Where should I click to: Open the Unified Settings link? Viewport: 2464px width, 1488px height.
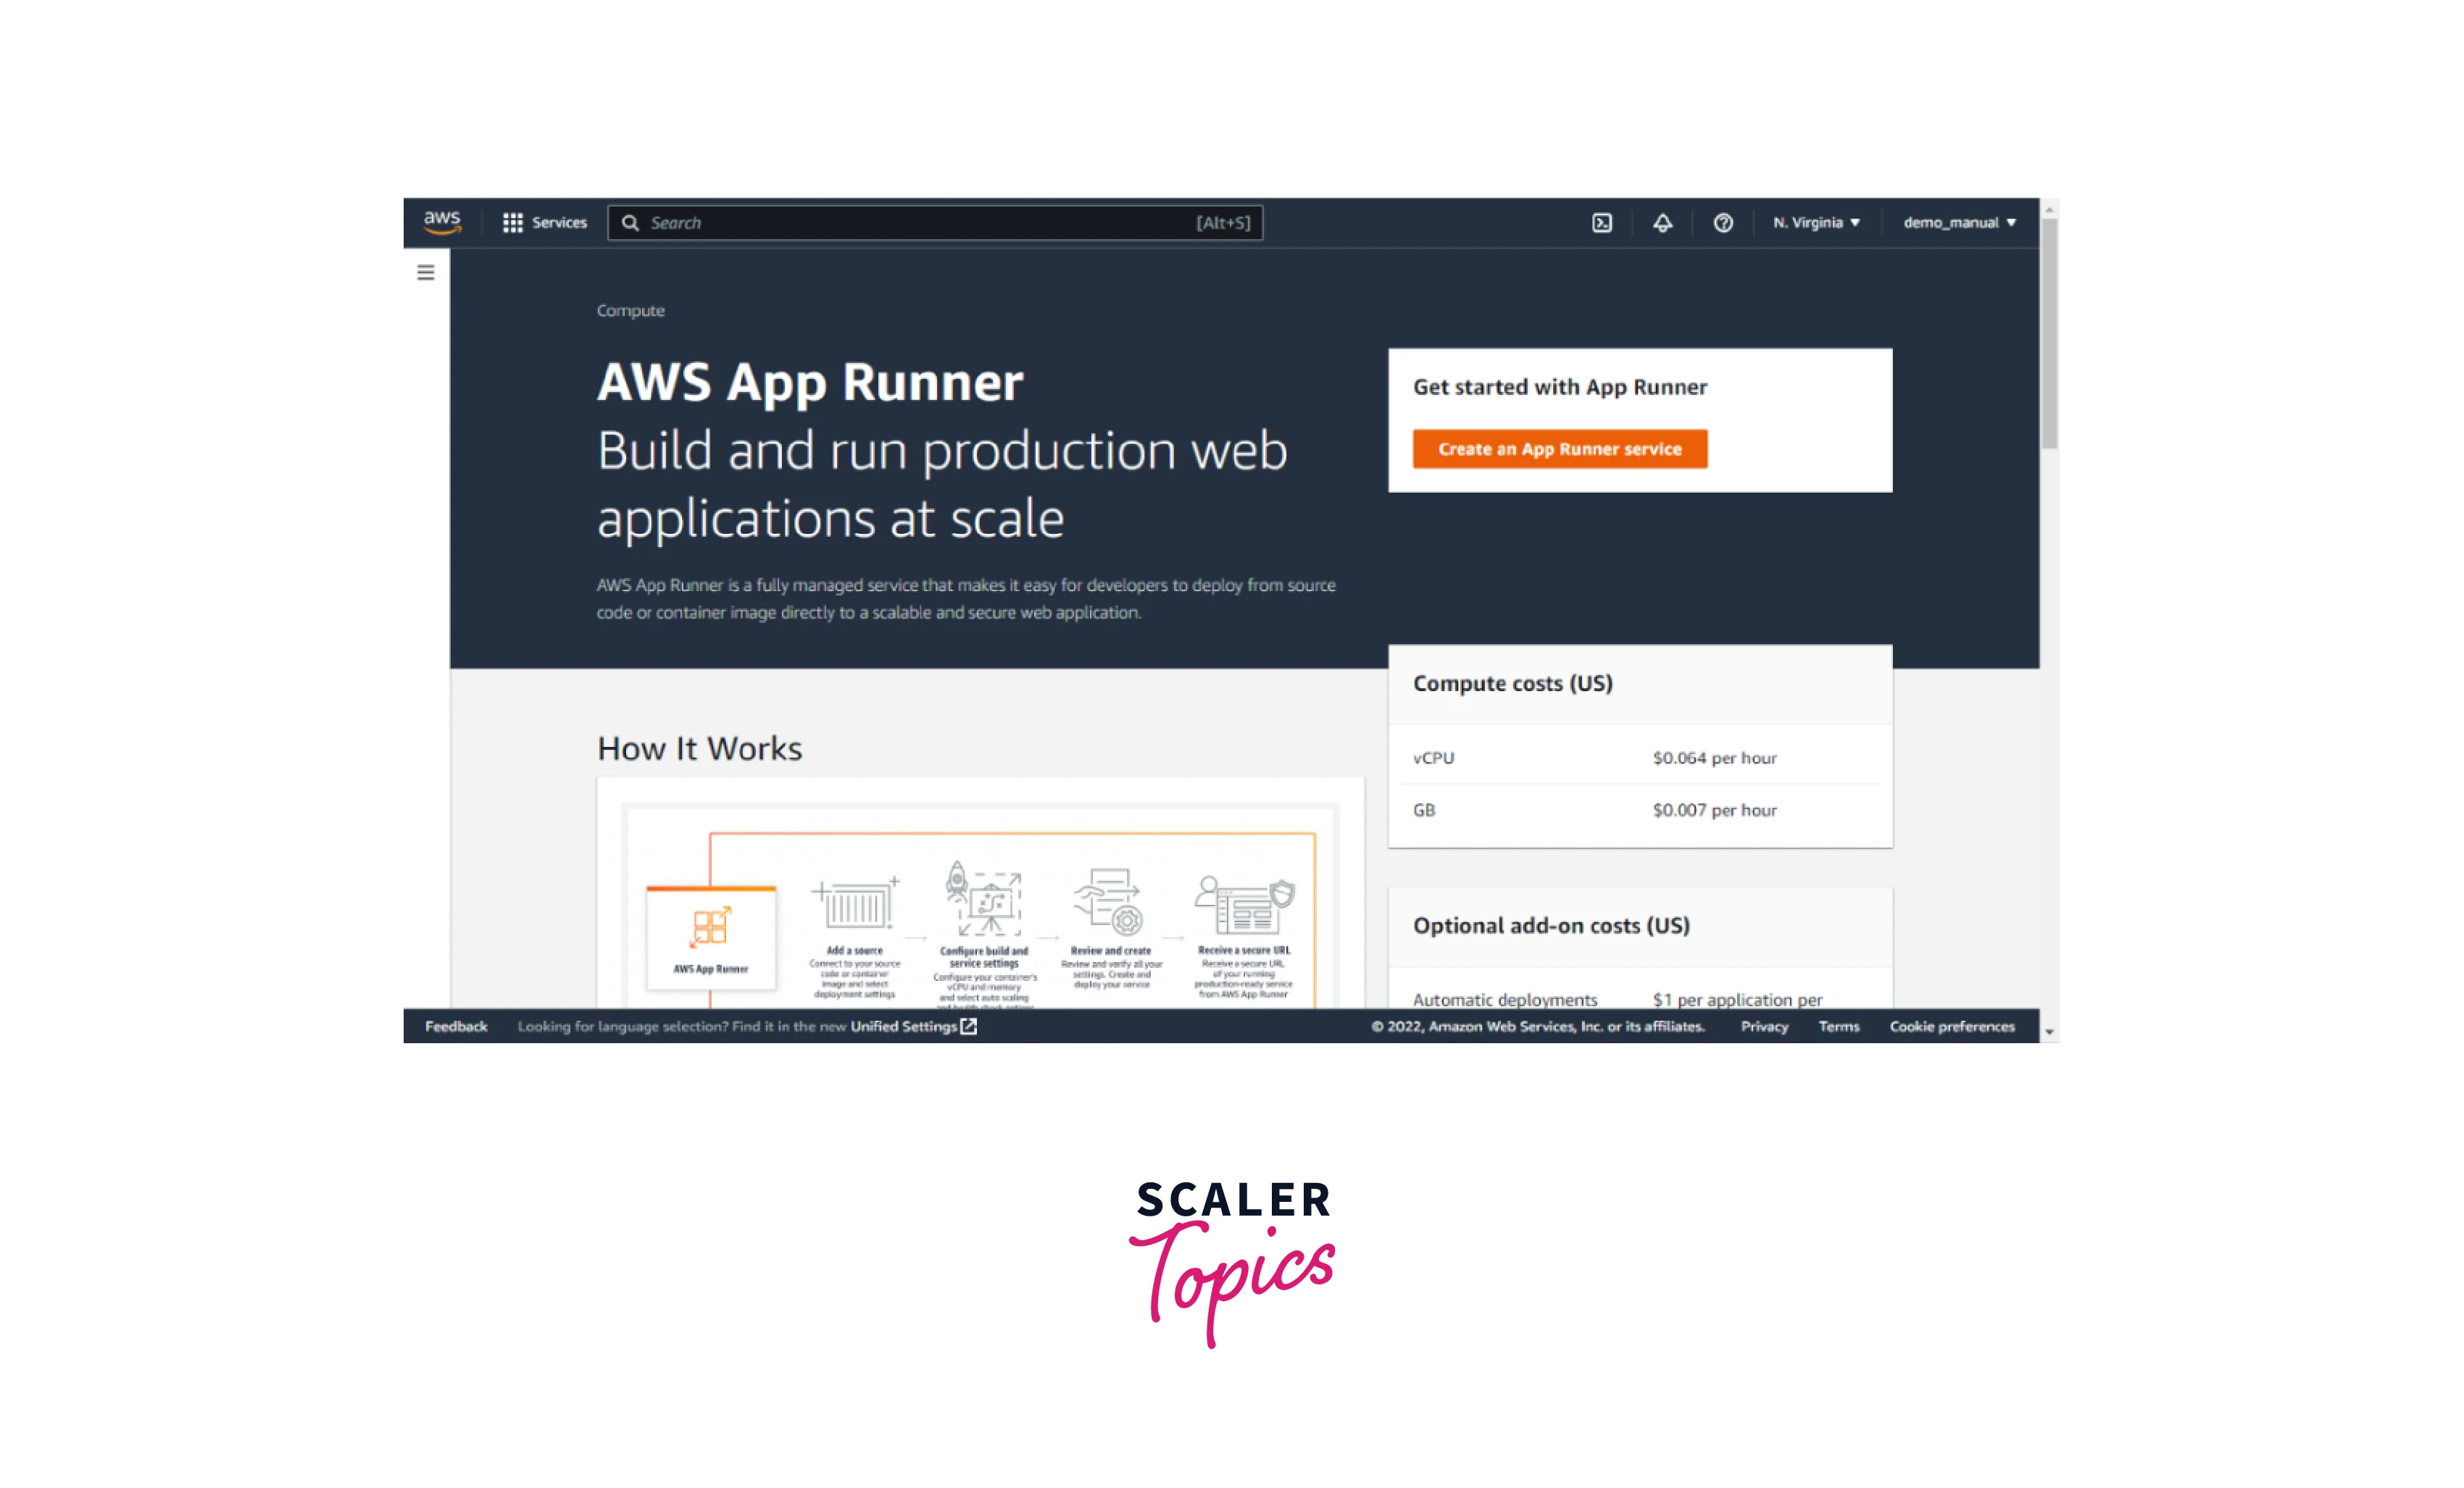tap(912, 1027)
